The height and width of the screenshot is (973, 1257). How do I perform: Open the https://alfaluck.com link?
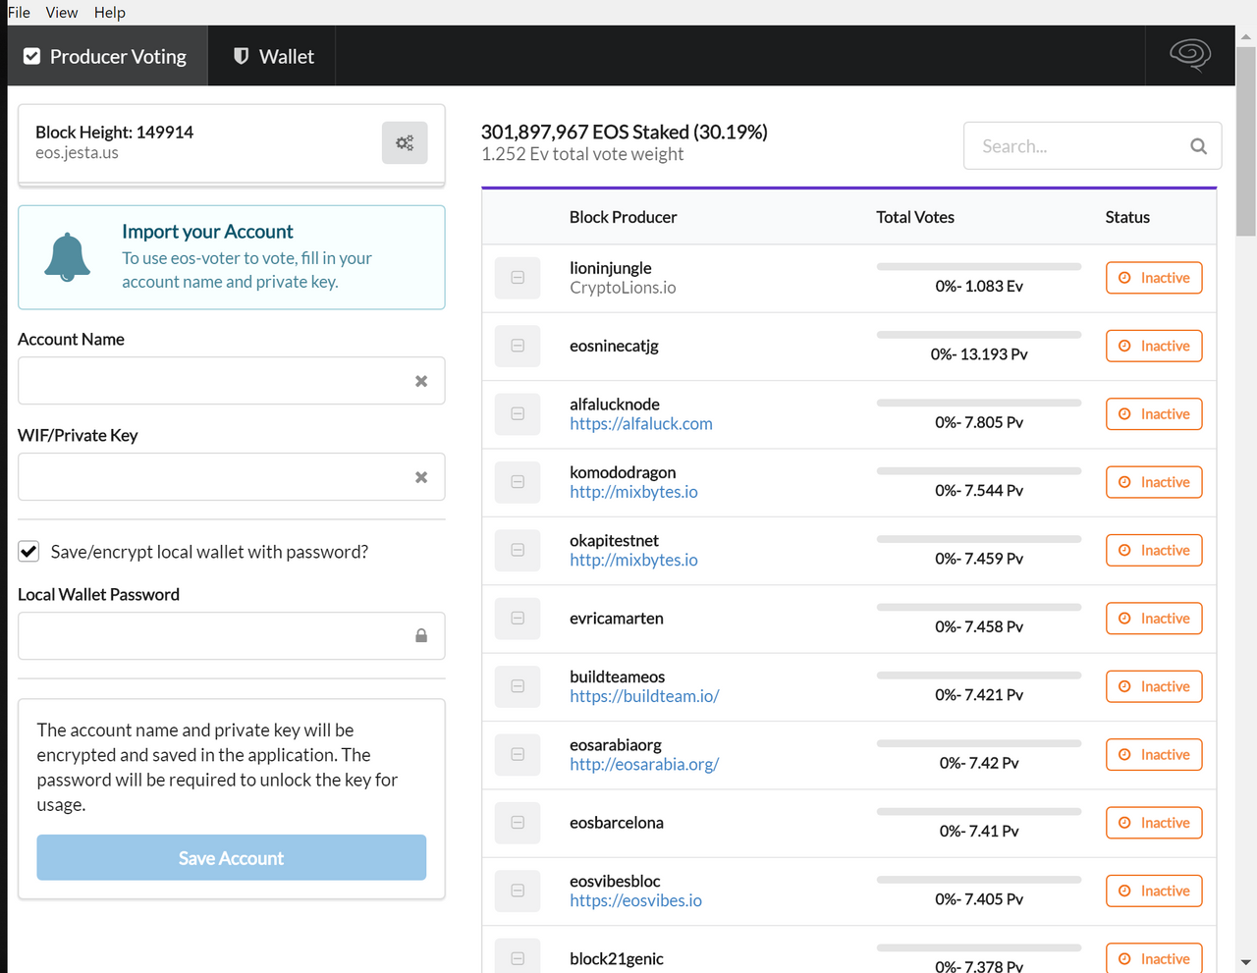click(640, 424)
